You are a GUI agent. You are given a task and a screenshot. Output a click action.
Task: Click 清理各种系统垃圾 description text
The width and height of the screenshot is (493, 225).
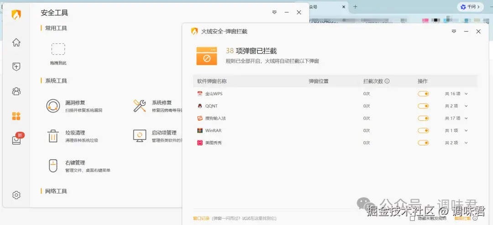(x=82, y=140)
